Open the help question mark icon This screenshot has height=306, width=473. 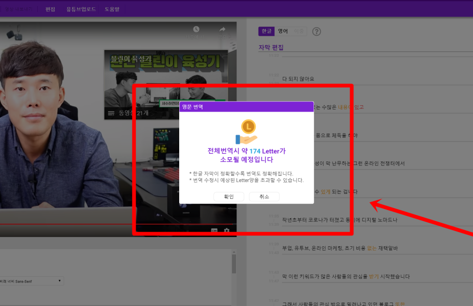click(316, 31)
